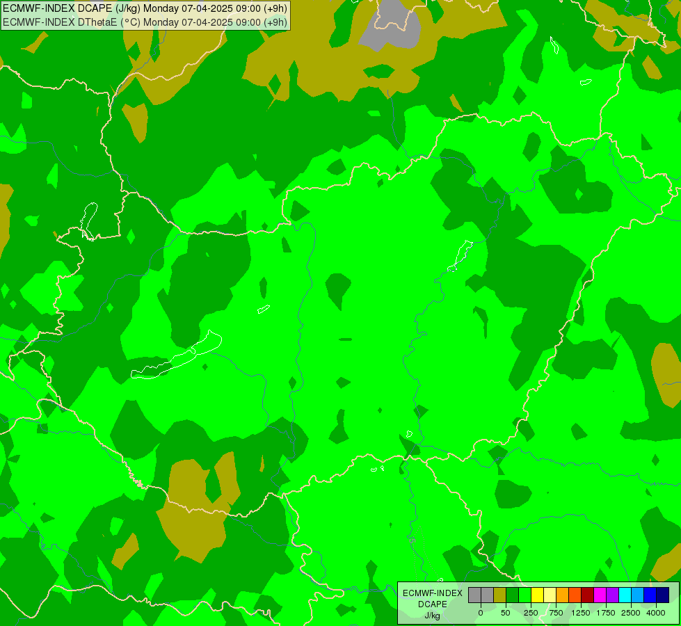Click the navy legend swatch
Image resolution: width=681 pixels, height=626 pixels.
pos(663,595)
